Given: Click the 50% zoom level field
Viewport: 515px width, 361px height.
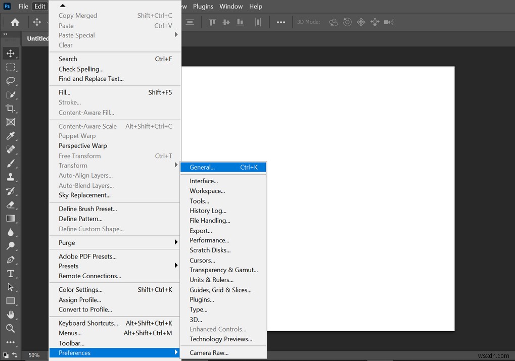Looking at the screenshot, I should click(34, 355).
